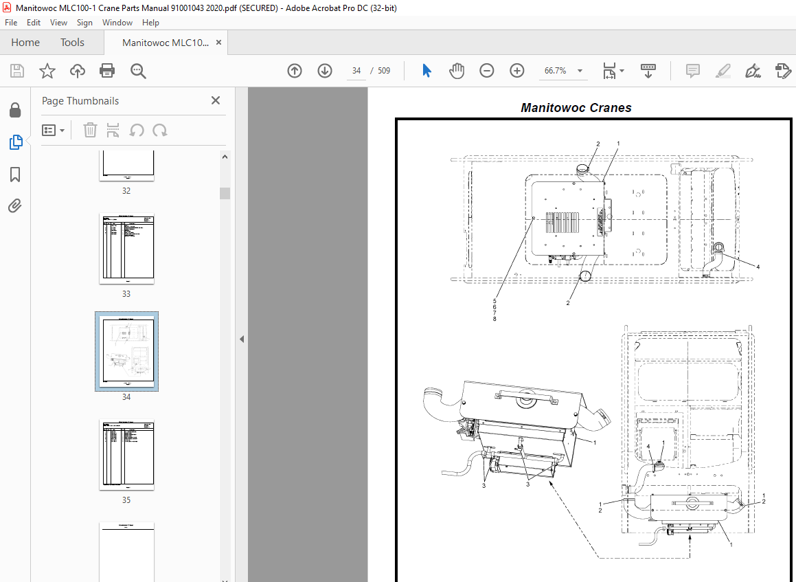Image resolution: width=796 pixels, height=582 pixels.
Task: Open the fit page options tool
Action: [x=613, y=71]
